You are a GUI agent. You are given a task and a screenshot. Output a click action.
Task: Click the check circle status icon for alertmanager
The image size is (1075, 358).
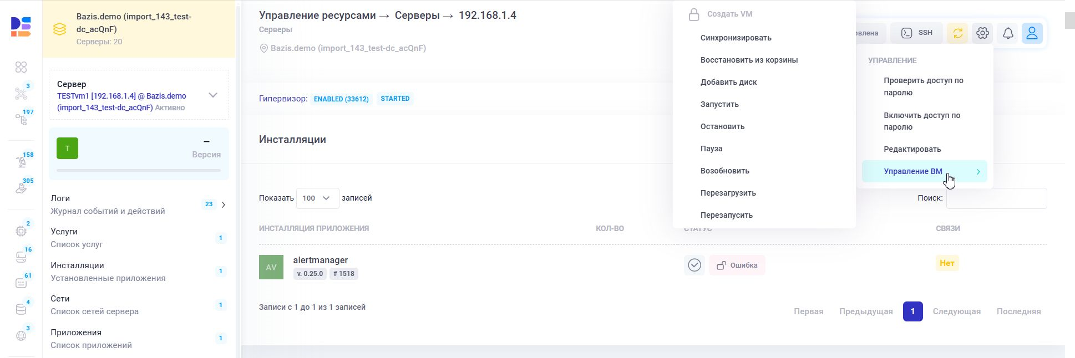(694, 265)
